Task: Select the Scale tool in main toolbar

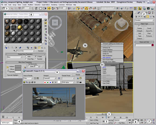Action: pyautogui.click(x=57, y=8)
